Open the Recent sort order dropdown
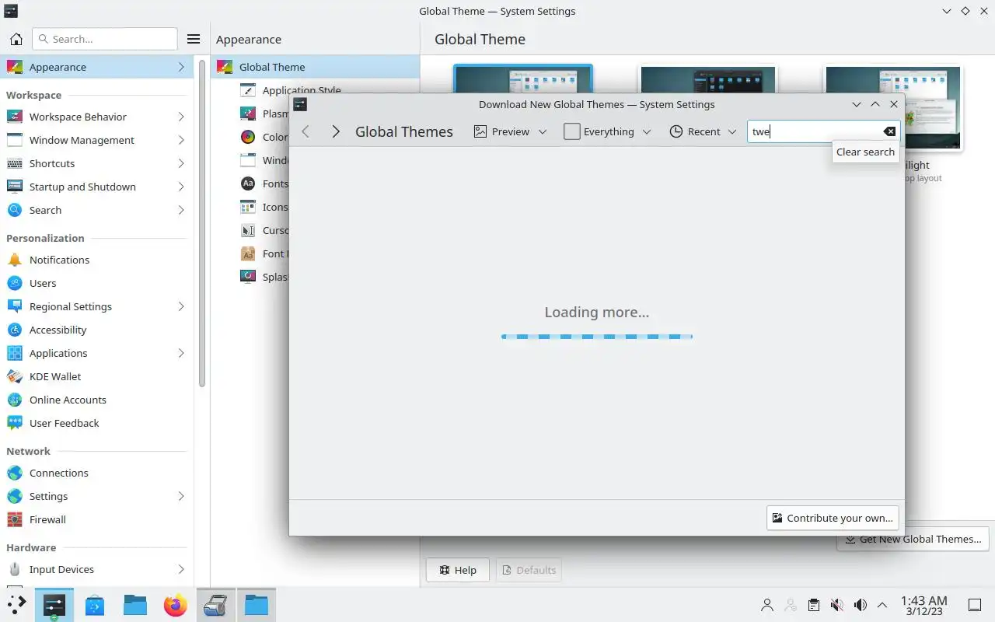 coord(703,131)
